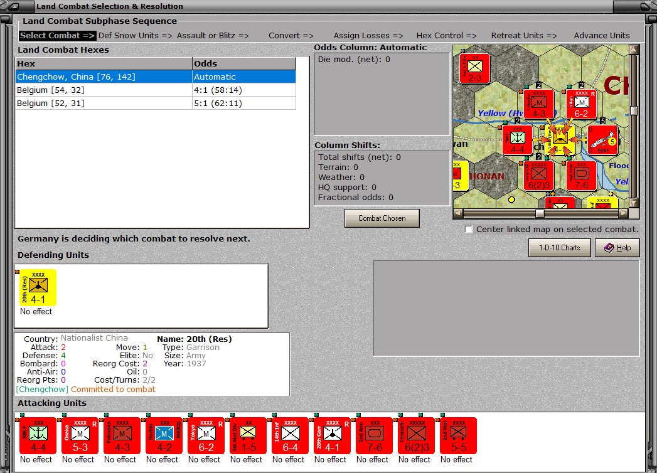Click the 6(2)3 HQ counter on the map
657x473 pixels.
539,176
